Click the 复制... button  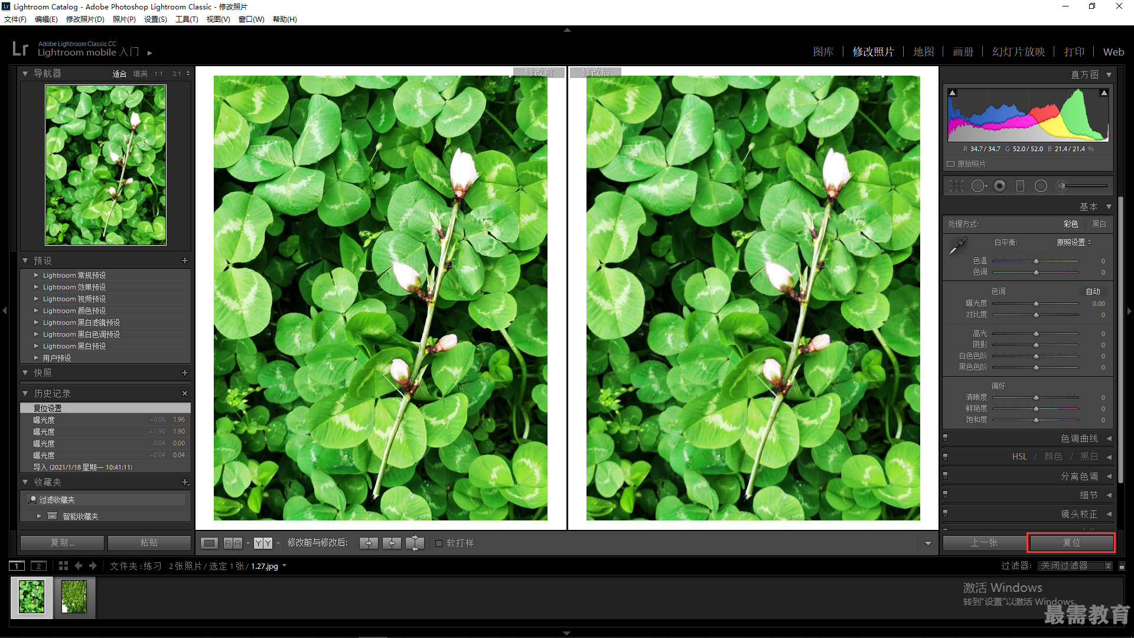[62, 543]
